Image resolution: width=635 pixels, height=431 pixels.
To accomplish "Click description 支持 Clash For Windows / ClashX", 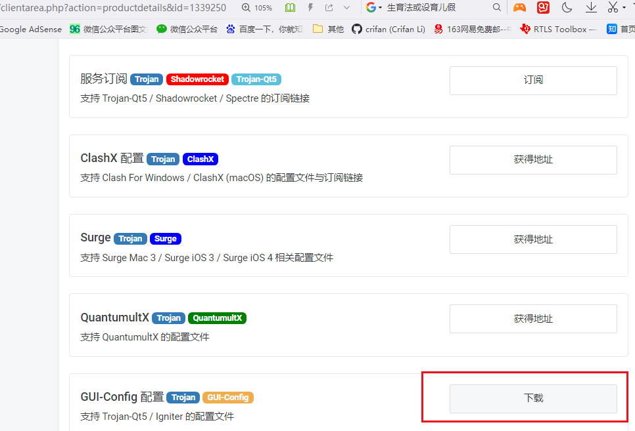I will [x=222, y=178].
